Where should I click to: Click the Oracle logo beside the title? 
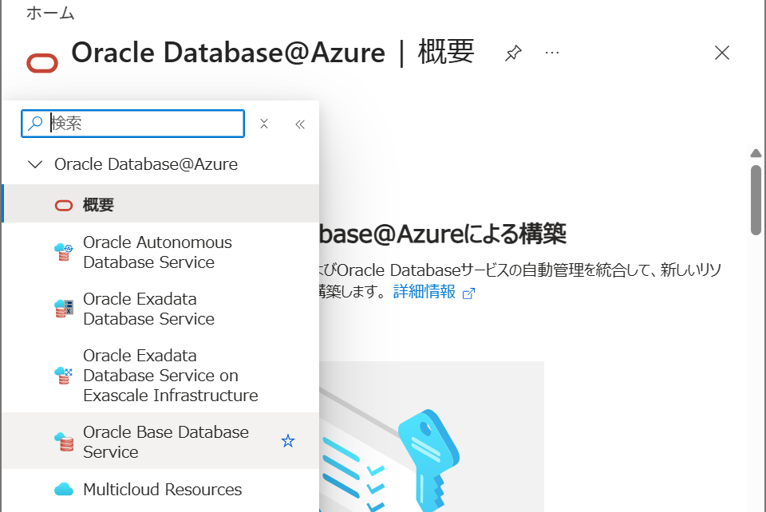[42, 63]
